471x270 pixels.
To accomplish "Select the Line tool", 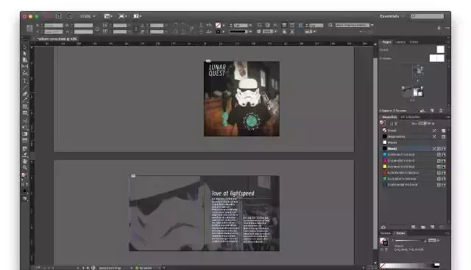I will (x=25, y=87).
